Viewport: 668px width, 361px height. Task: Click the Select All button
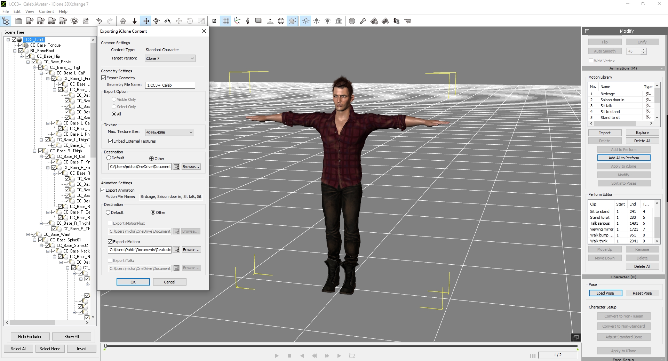click(x=18, y=349)
